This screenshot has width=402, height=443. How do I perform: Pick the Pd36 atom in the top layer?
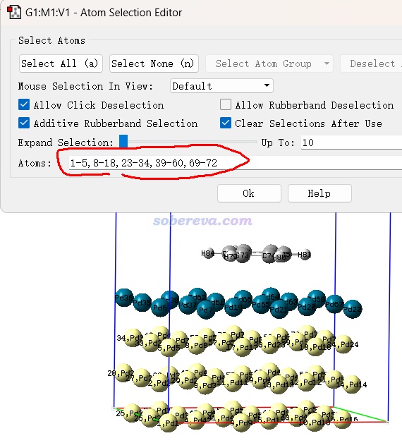(124, 298)
